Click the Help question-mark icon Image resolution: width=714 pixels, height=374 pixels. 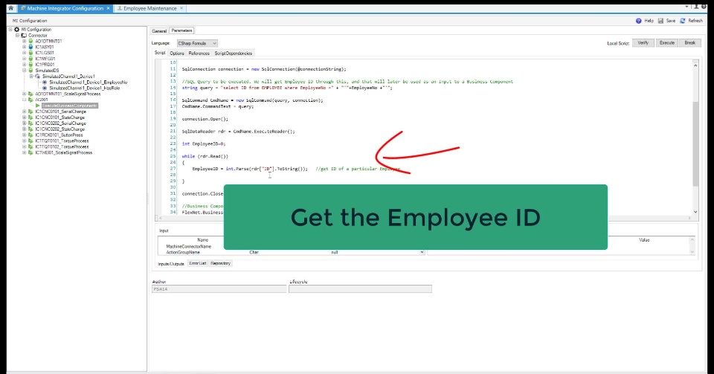638,21
